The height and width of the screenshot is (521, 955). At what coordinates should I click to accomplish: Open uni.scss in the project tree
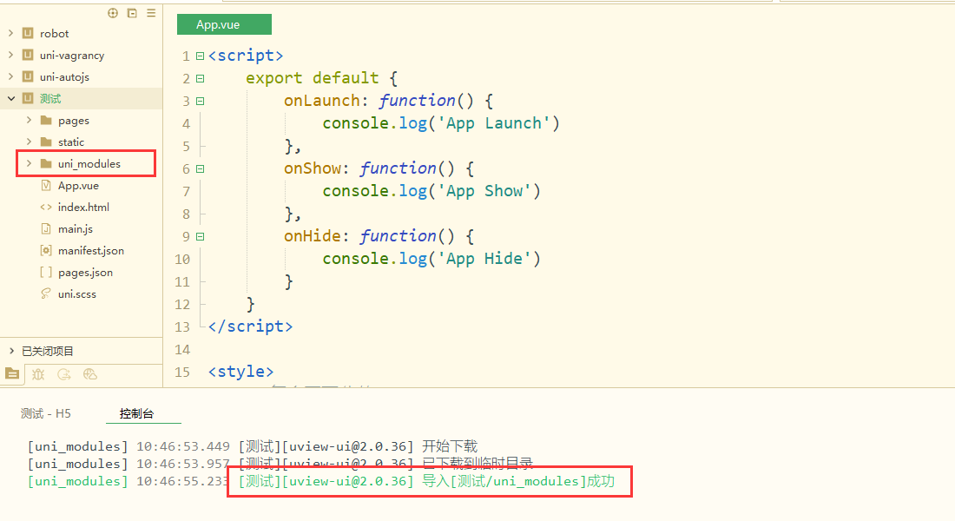pos(76,293)
